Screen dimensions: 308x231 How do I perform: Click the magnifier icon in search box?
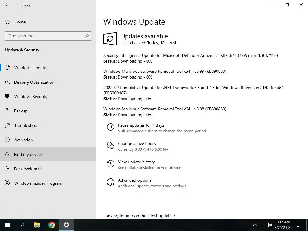pyautogui.click(x=87, y=36)
